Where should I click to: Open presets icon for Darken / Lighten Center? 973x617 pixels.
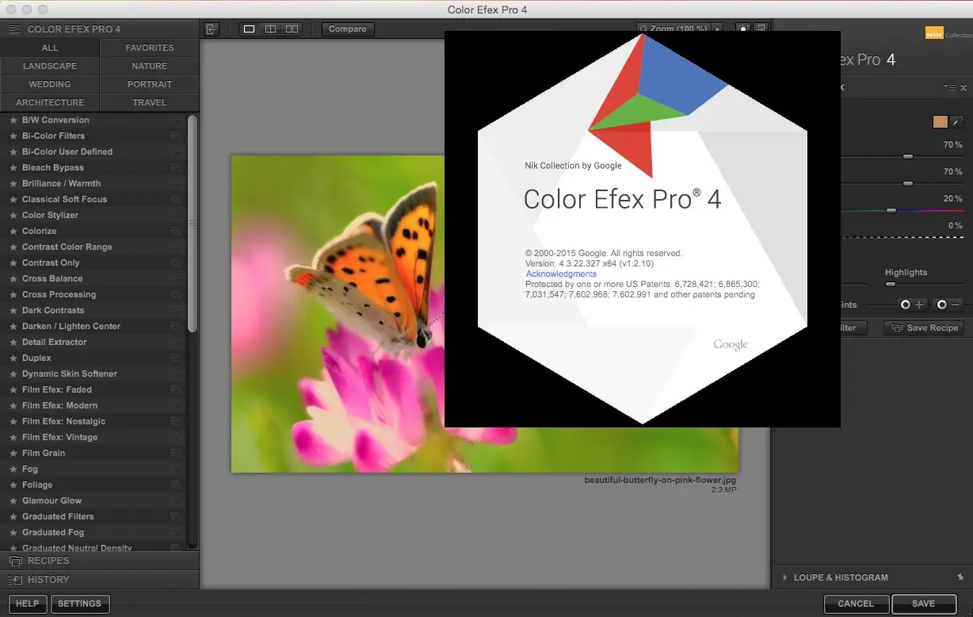(175, 327)
